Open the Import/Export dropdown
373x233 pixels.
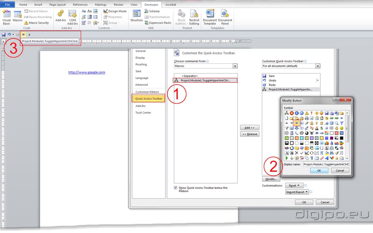(297, 192)
